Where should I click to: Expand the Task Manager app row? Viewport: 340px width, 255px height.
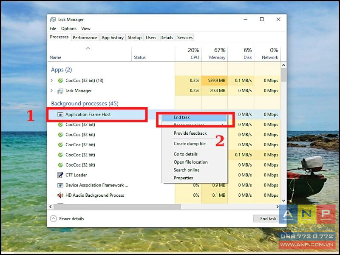click(51, 91)
